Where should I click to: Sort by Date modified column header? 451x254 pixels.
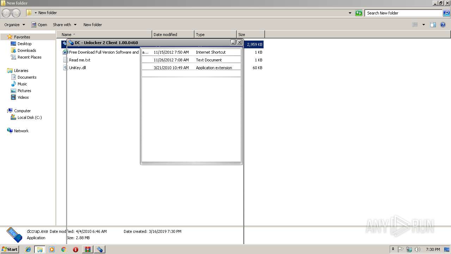pyautogui.click(x=173, y=35)
